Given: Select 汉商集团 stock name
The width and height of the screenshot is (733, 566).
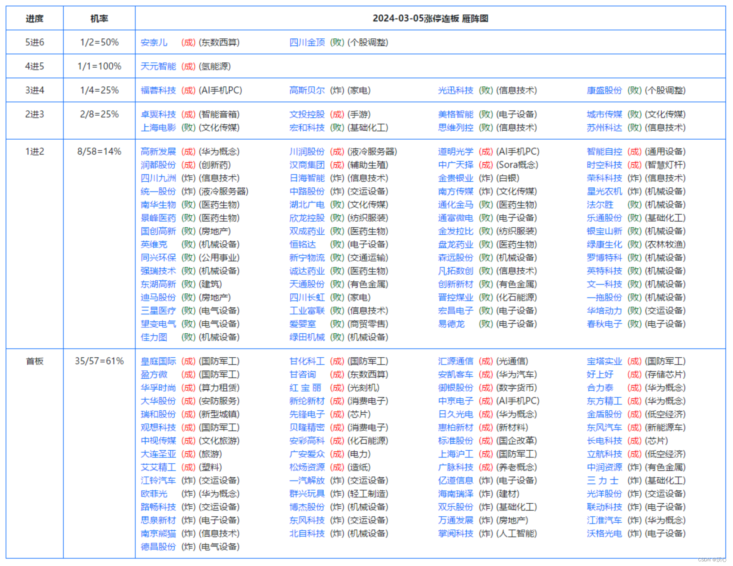Looking at the screenshot, I should coord(307,165).
